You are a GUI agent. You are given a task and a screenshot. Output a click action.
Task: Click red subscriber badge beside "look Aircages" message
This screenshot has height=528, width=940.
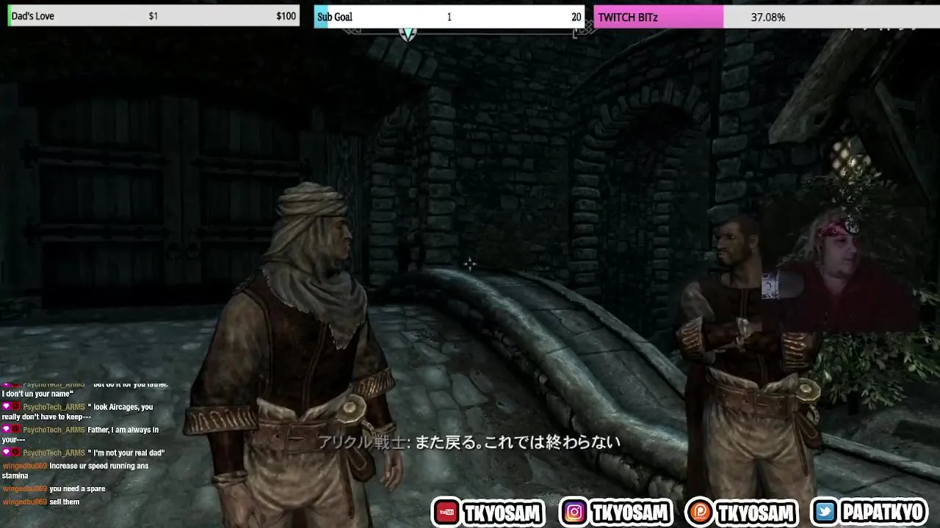coord(15,406)
